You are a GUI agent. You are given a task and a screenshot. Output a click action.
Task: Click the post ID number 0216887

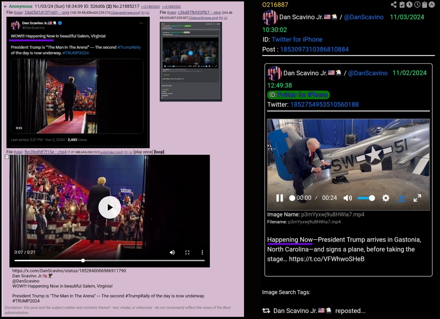click(275, 5)
